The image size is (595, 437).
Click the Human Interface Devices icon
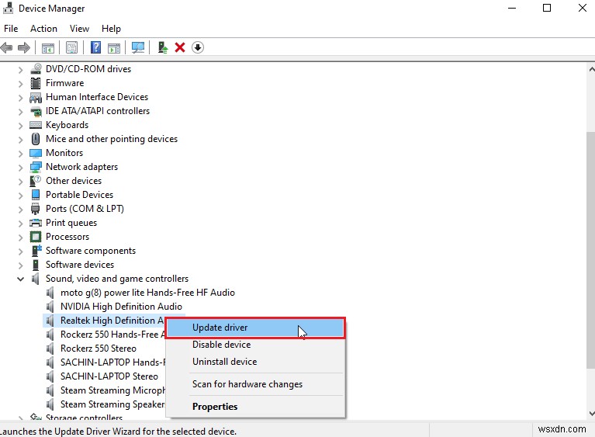click(x=36, y=97)
